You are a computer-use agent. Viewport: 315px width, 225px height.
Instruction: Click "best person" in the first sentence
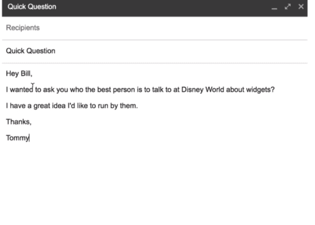coord(116,90)
